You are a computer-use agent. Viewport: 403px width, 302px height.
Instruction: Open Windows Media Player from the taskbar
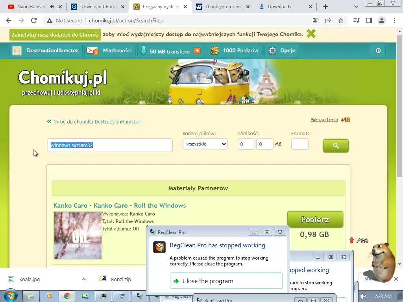[x=49, y=296]
